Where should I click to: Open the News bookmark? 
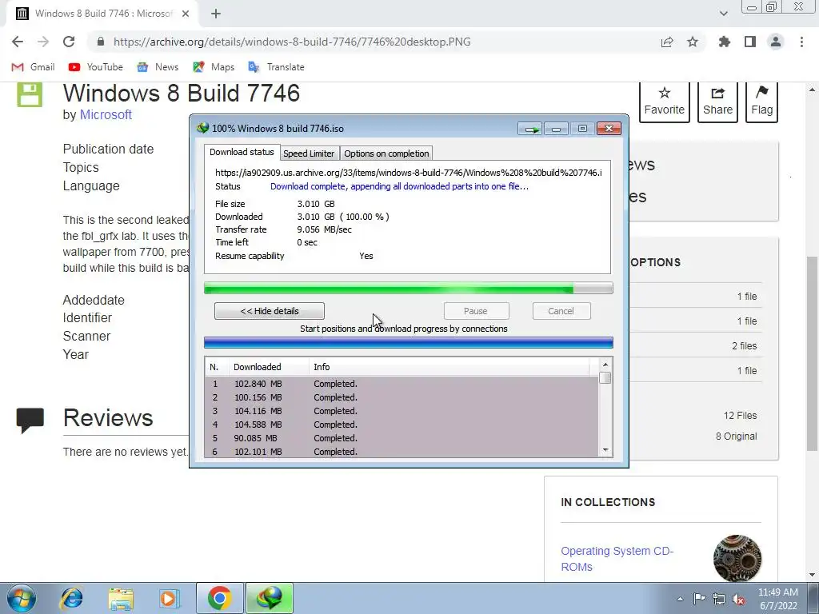pyautogui.click(x=158, y=67)
